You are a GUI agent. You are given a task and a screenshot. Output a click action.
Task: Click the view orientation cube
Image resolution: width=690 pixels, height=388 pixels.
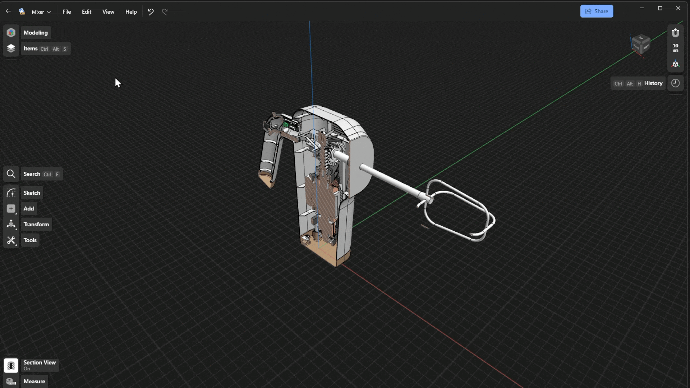click(641, 45)
